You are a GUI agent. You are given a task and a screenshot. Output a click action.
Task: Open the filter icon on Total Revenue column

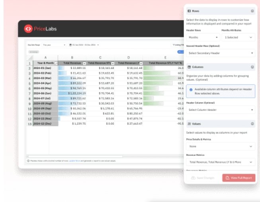[84, 63]
